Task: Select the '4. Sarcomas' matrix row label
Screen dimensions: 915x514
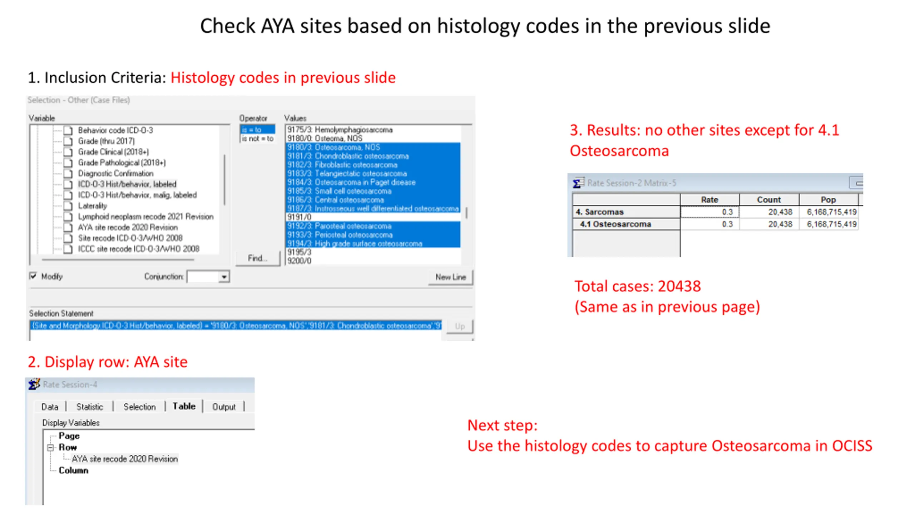Action: [x=626, y=212]
